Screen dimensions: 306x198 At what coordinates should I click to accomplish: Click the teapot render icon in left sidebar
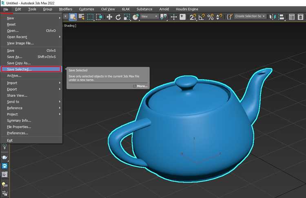click(x=4, y=157)
